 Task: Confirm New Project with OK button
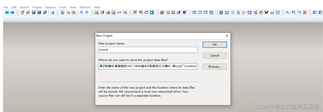[215, 45]
